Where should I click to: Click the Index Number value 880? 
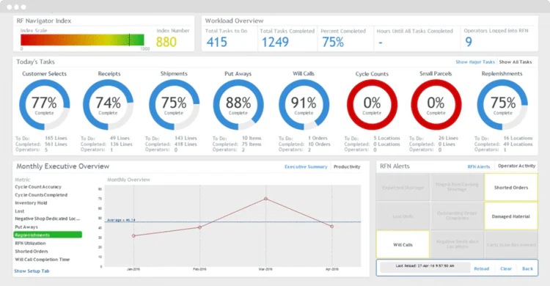(x=166, y=42)
